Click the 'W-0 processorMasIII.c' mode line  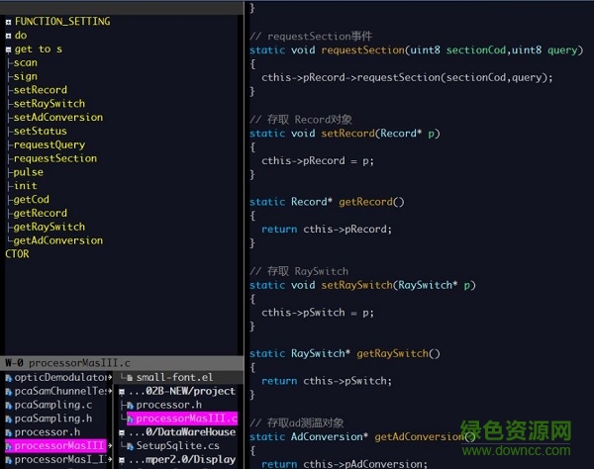122,363
